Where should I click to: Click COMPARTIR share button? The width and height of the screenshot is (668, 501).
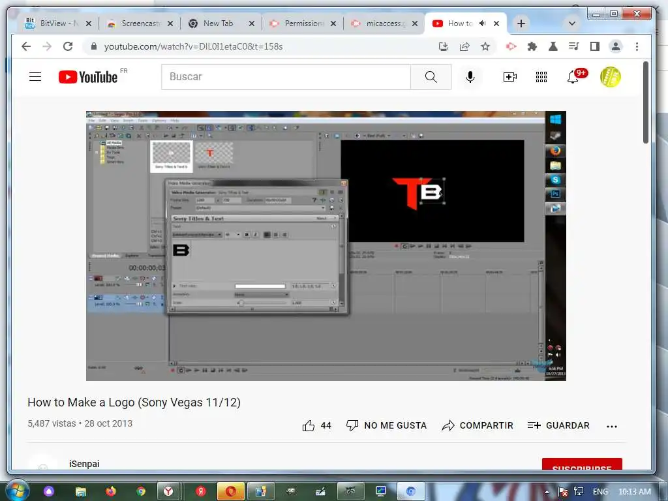[x=477, y=425]
